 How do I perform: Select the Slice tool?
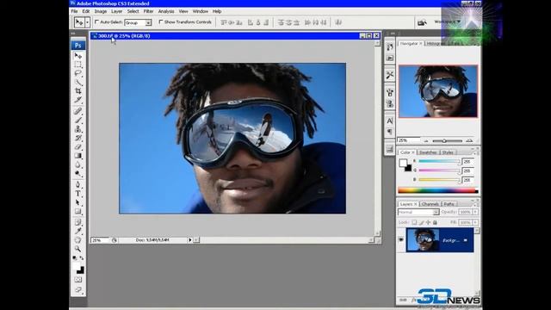pos(78,100)
